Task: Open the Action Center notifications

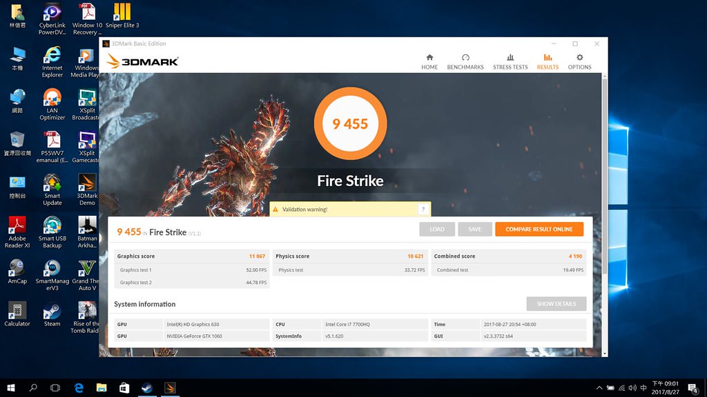Action: tap(693, 388)
